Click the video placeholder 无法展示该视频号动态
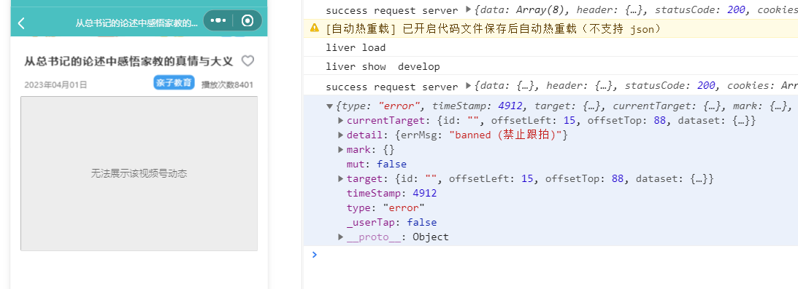This screenshot has width=798, height=289. [139, 173]
